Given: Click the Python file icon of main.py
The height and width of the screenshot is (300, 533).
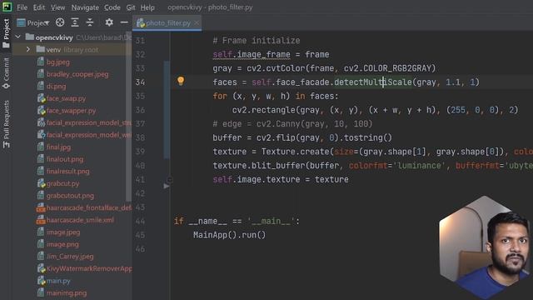Looking at the screenshot, I should tap(41, 281).
